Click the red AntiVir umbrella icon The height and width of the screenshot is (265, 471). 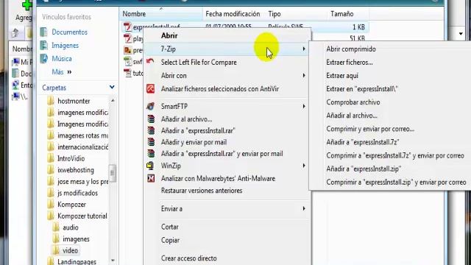[150, 88]
